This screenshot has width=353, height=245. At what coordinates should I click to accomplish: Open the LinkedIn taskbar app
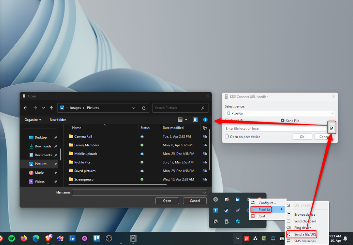coord(72,238)
